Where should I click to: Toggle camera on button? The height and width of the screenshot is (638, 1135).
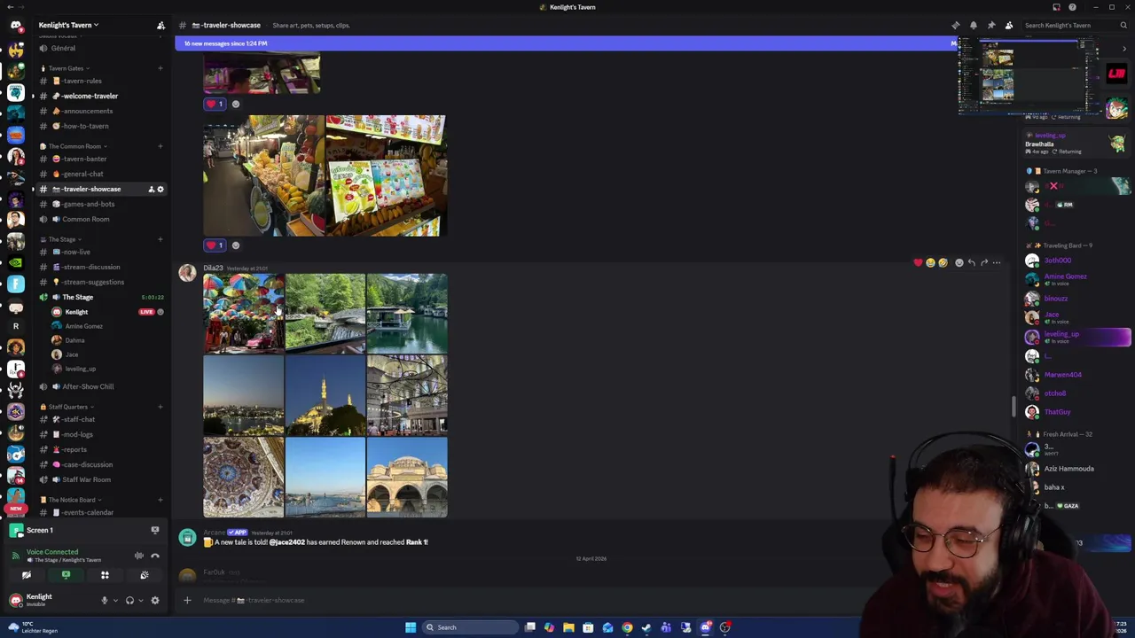coord(27,575)
